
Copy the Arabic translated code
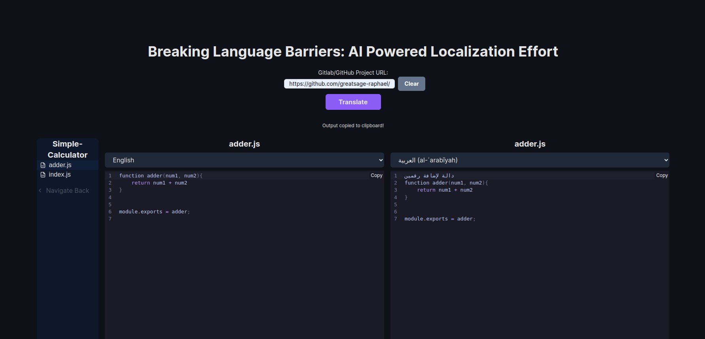click(662, 175)
